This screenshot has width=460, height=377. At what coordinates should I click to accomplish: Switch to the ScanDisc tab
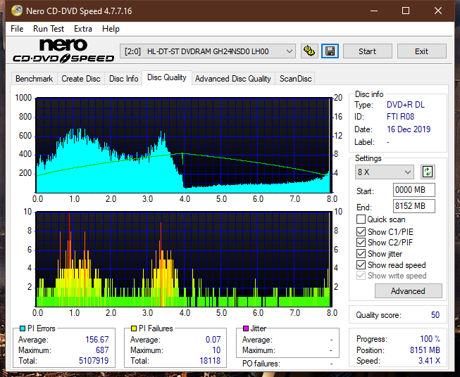coord(295,79)
